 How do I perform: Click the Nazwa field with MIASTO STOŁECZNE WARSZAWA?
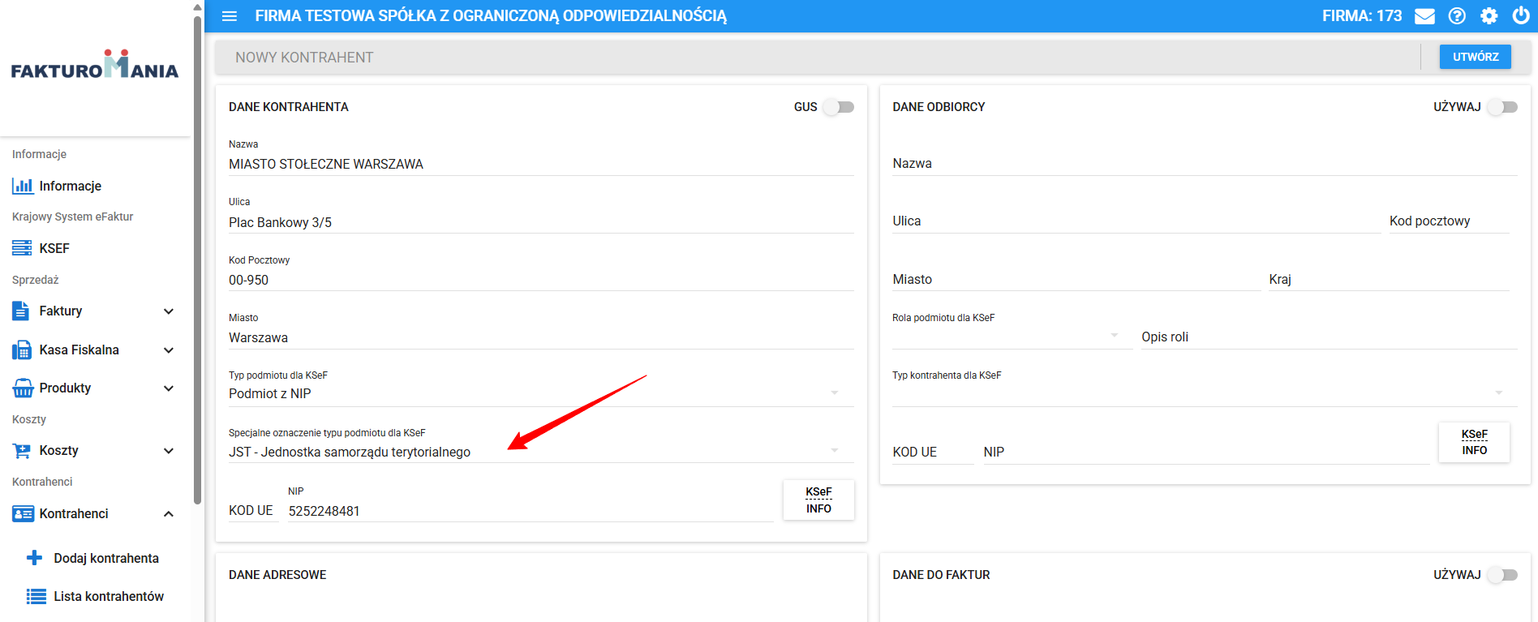click(541, 164)
